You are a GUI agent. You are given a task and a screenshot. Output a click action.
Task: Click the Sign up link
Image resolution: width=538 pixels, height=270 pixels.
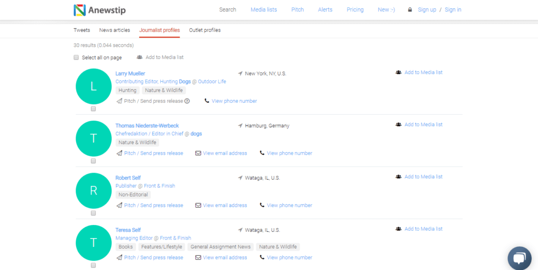pyautogui.click(x=427, y=9)
